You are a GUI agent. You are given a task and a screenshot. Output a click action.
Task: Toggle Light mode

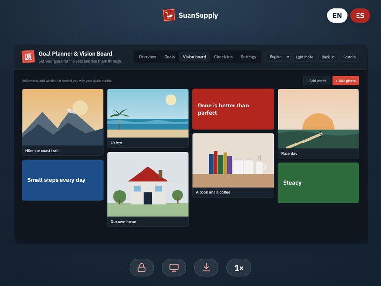pos(304,57)
